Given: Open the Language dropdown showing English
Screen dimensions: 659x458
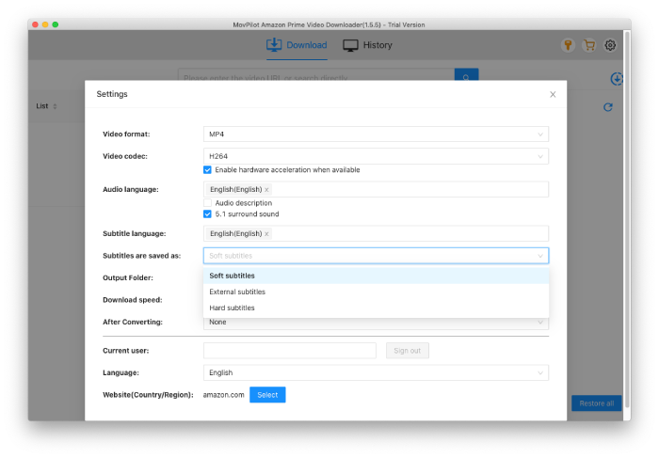Looking at the screenshot, I should (x=376, y=373).
